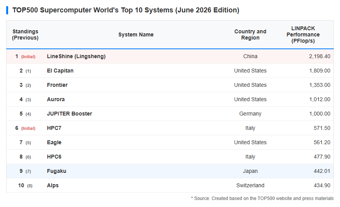340x207 pixels.
Task: Click the performance value '1,012.00'
Action: (x=319, y=99)
